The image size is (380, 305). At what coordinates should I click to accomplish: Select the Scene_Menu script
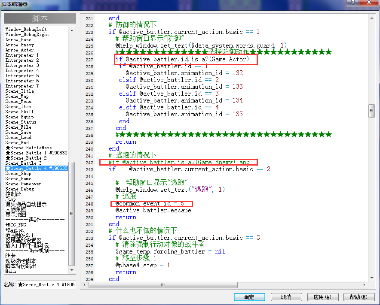tap(18, 102)
